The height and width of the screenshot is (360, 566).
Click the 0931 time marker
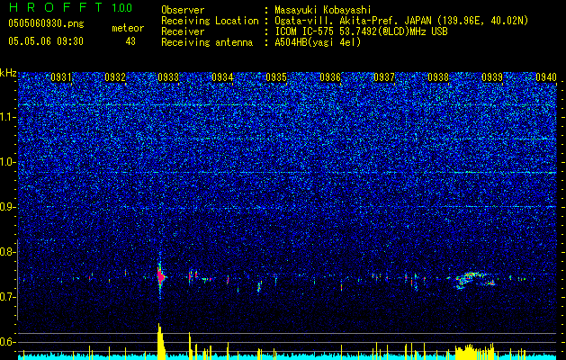click(60, 77)
